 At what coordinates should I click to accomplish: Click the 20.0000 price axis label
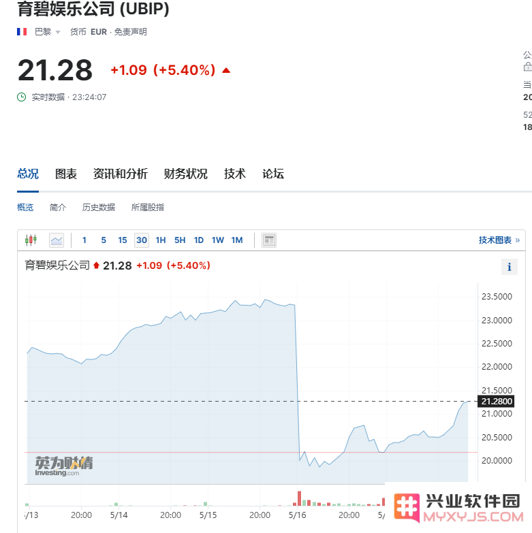pyautogui.click(x=497, y=461)
